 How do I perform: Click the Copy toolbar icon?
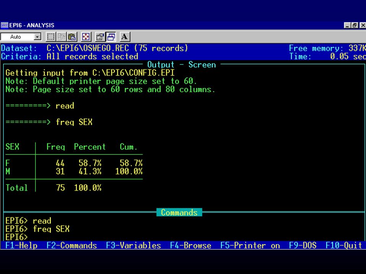point(62,37)
